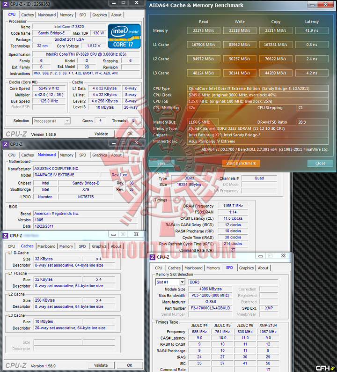This screenshot has height=372, width=337.
Task: Click the Intel Core i7 logo badge
Action: pos(124,36)
